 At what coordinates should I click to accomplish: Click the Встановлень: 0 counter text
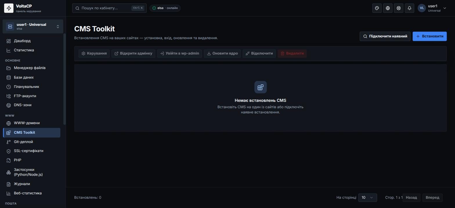pos(88,198)
